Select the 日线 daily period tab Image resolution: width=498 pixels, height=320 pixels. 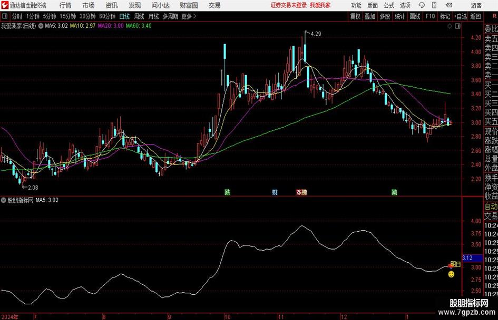[x=124, y=16]
